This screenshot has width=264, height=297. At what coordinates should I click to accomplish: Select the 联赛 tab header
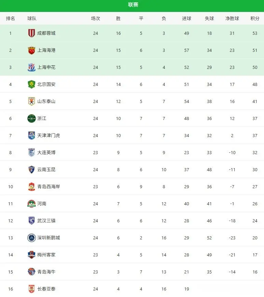pos(133,5)
